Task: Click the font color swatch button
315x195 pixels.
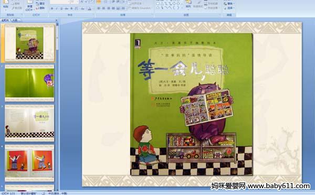Action: point(90,8)
